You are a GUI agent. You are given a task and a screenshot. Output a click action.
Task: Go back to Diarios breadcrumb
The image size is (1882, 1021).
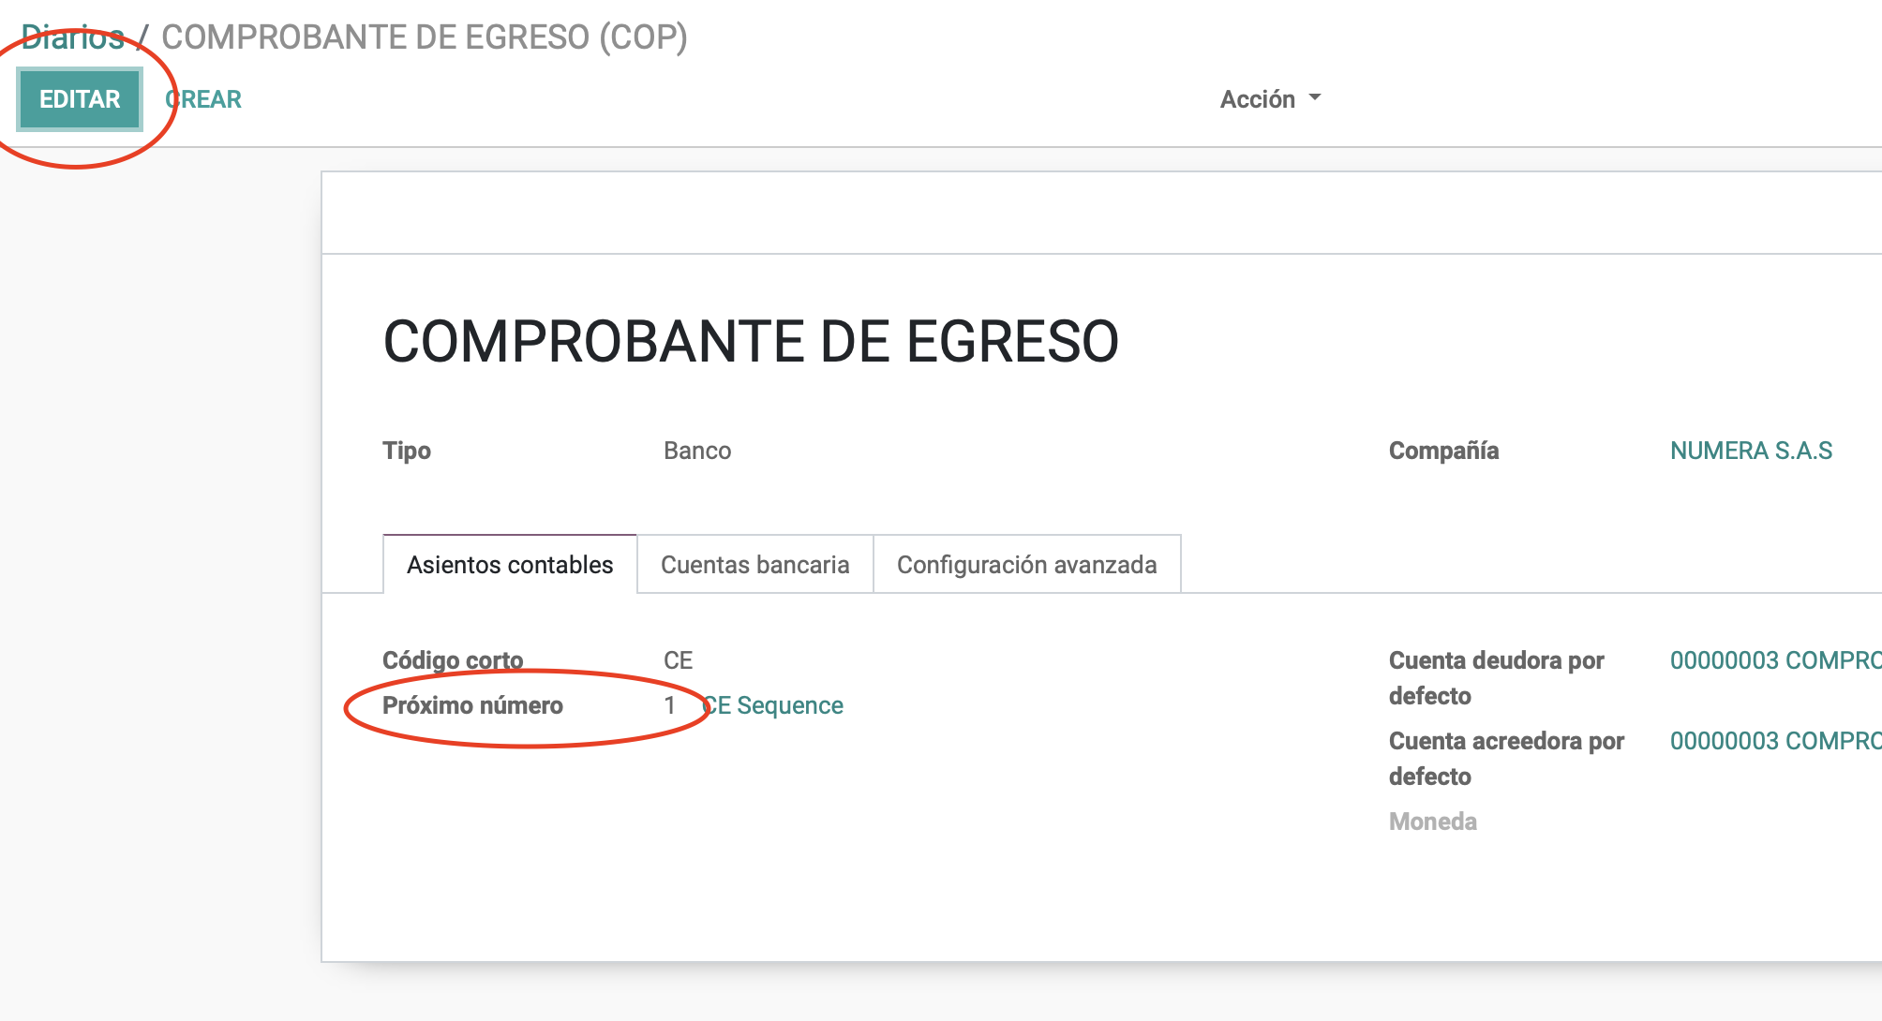[x=72, y=37]
